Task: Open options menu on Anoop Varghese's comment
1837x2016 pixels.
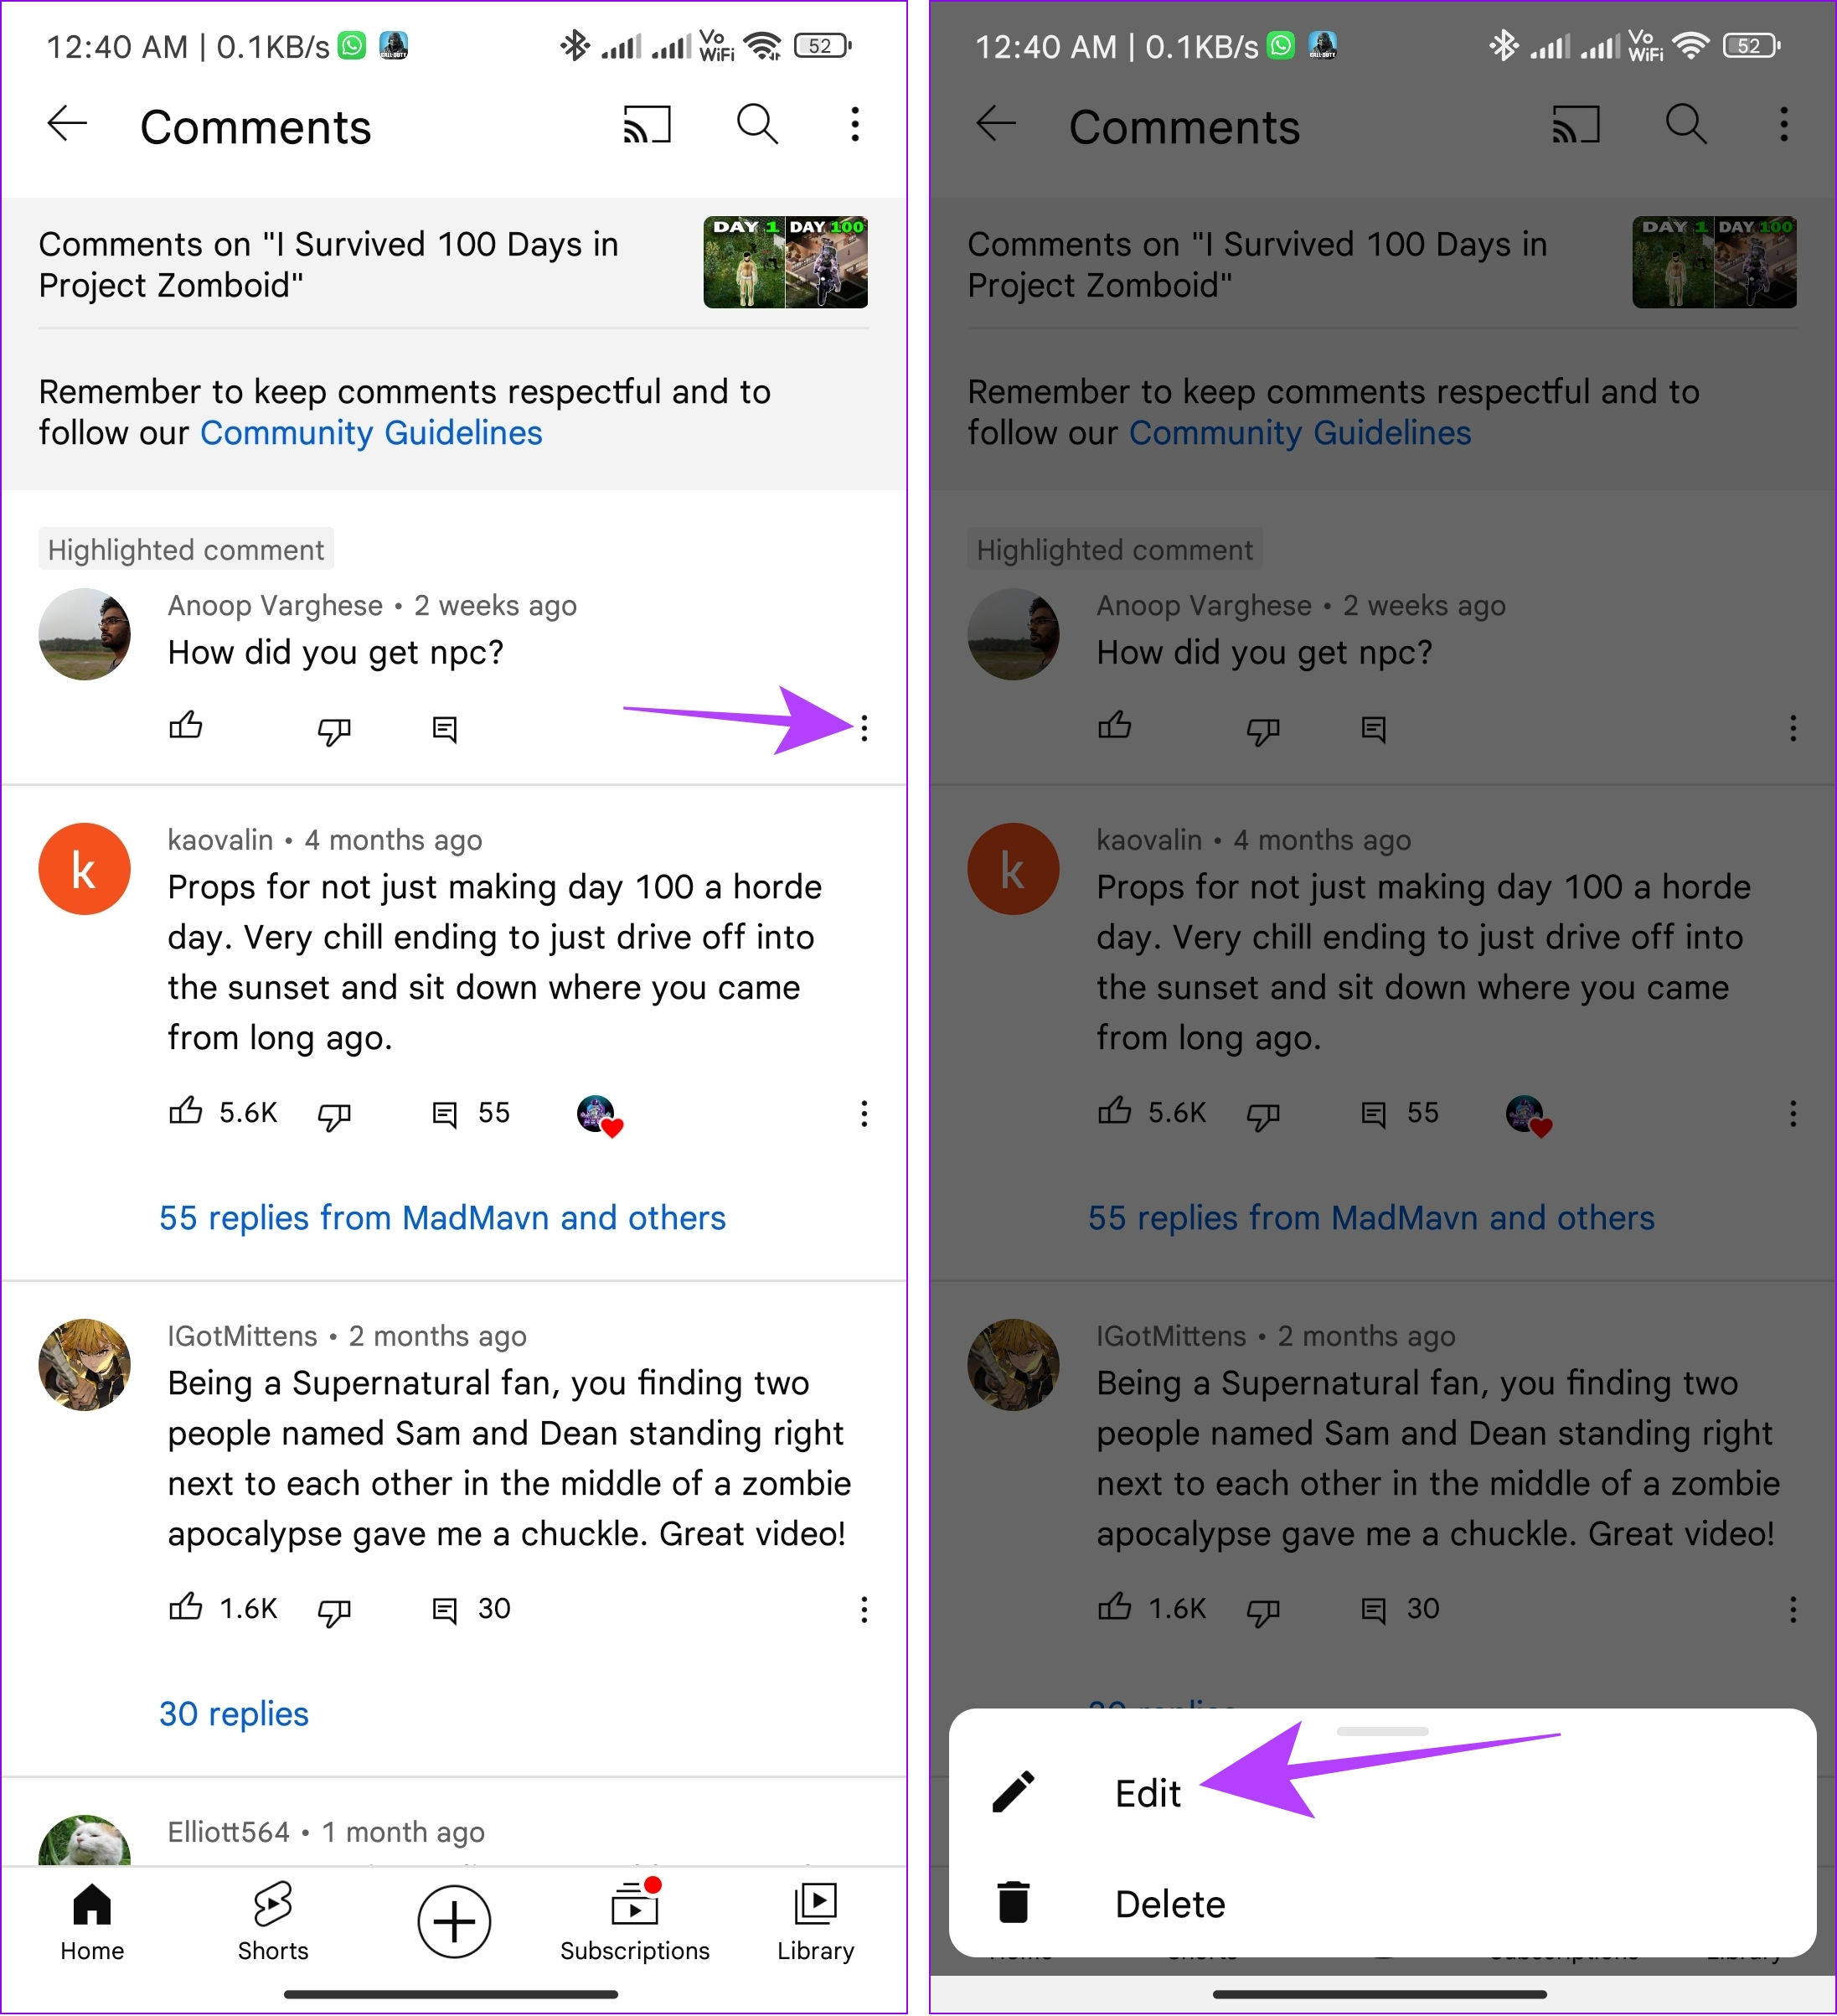Action: [x=864, y=728]
